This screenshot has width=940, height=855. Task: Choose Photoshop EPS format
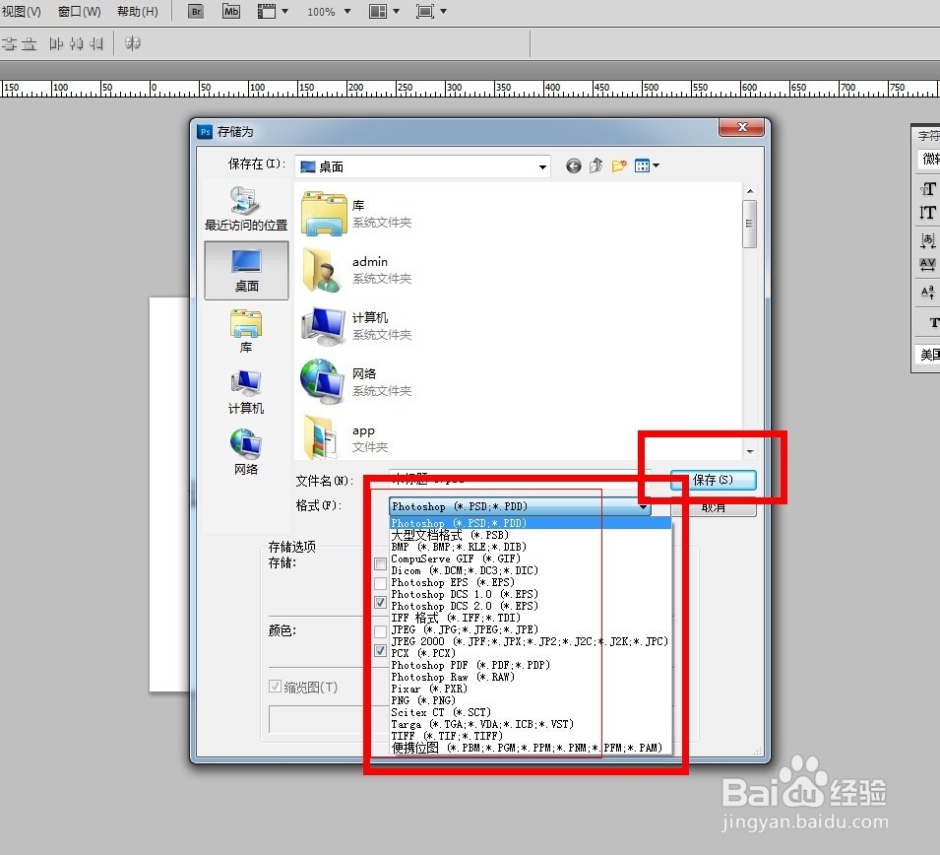click(530, 582)
